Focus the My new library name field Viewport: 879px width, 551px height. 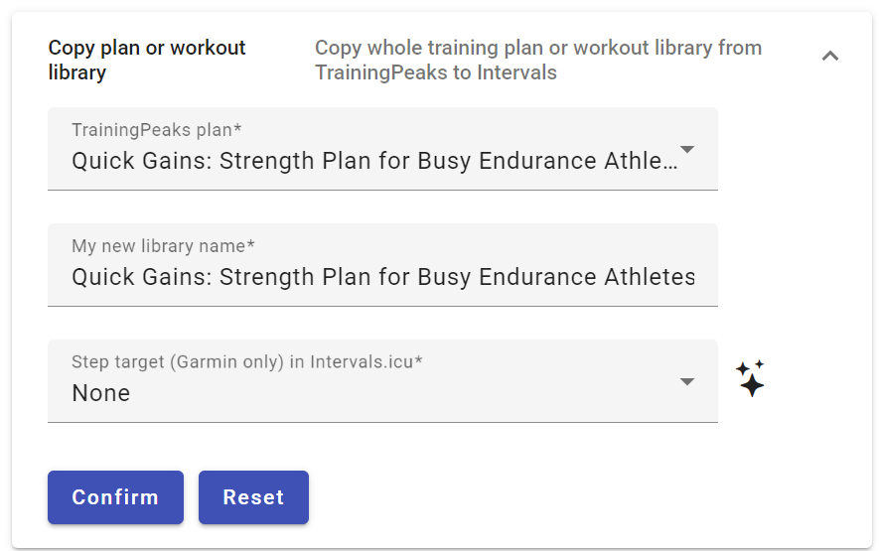[x=382, y=277]
